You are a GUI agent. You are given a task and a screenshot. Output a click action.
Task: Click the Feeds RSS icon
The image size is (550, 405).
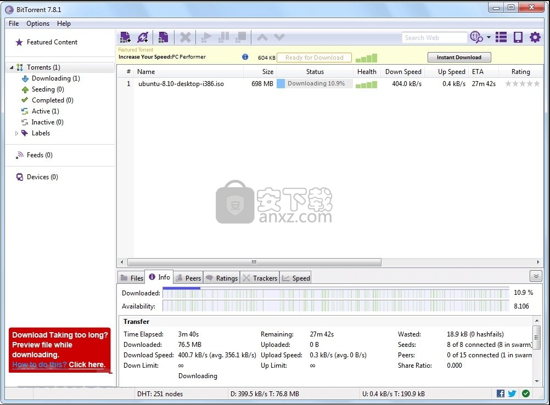coord(20,155)
